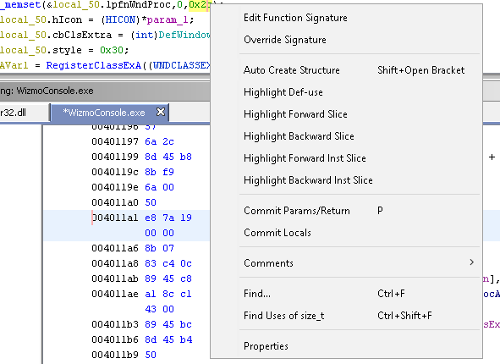Viewport: 500px width, 364px height.
Task: Click RegisterClassExA in decompiler
Action: coord(93,65)
